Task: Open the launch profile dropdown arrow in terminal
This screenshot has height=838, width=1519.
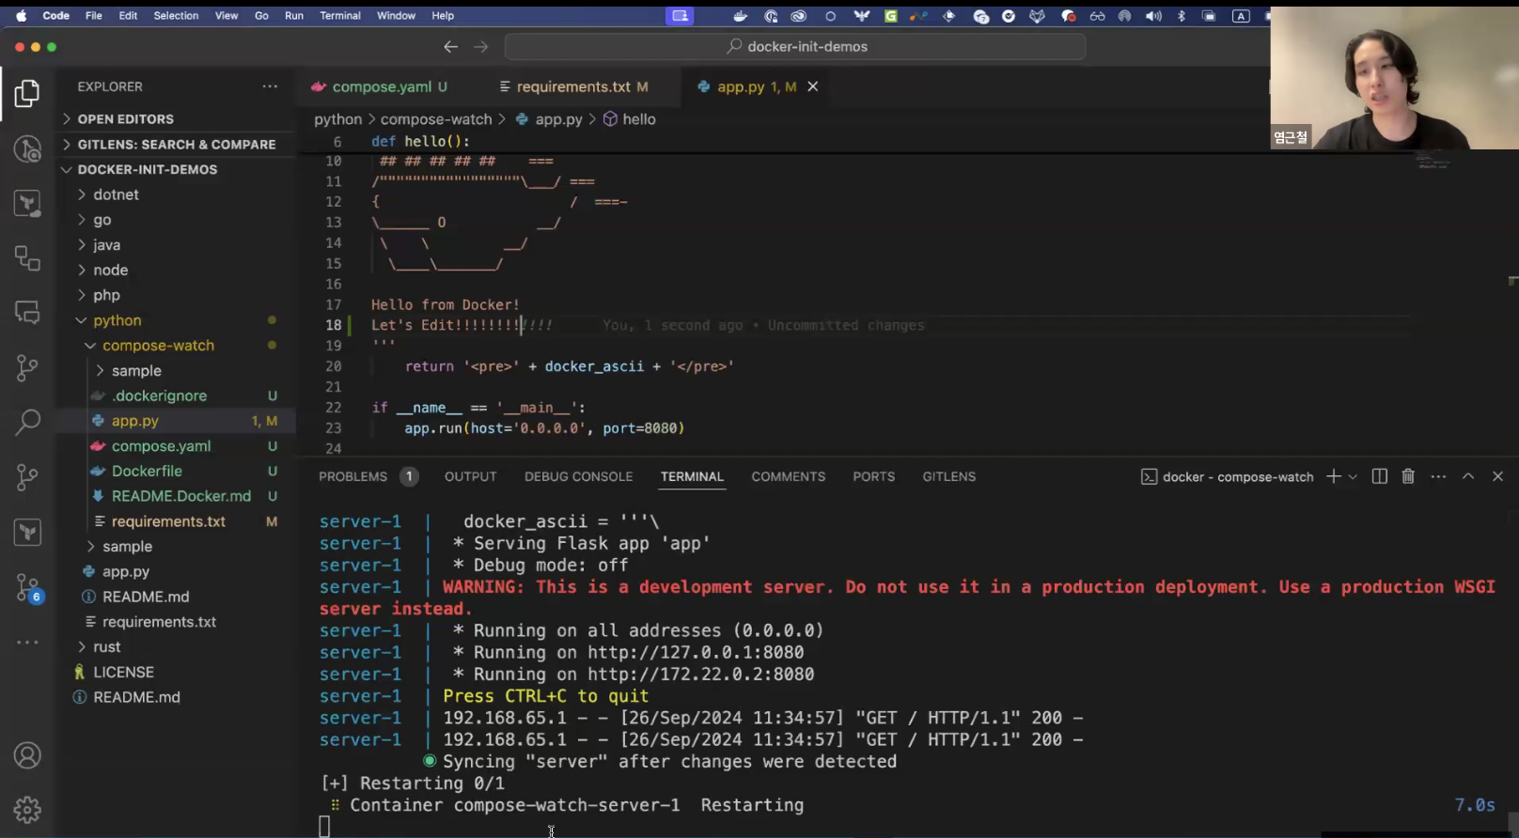Action: tap(1353, 476)
